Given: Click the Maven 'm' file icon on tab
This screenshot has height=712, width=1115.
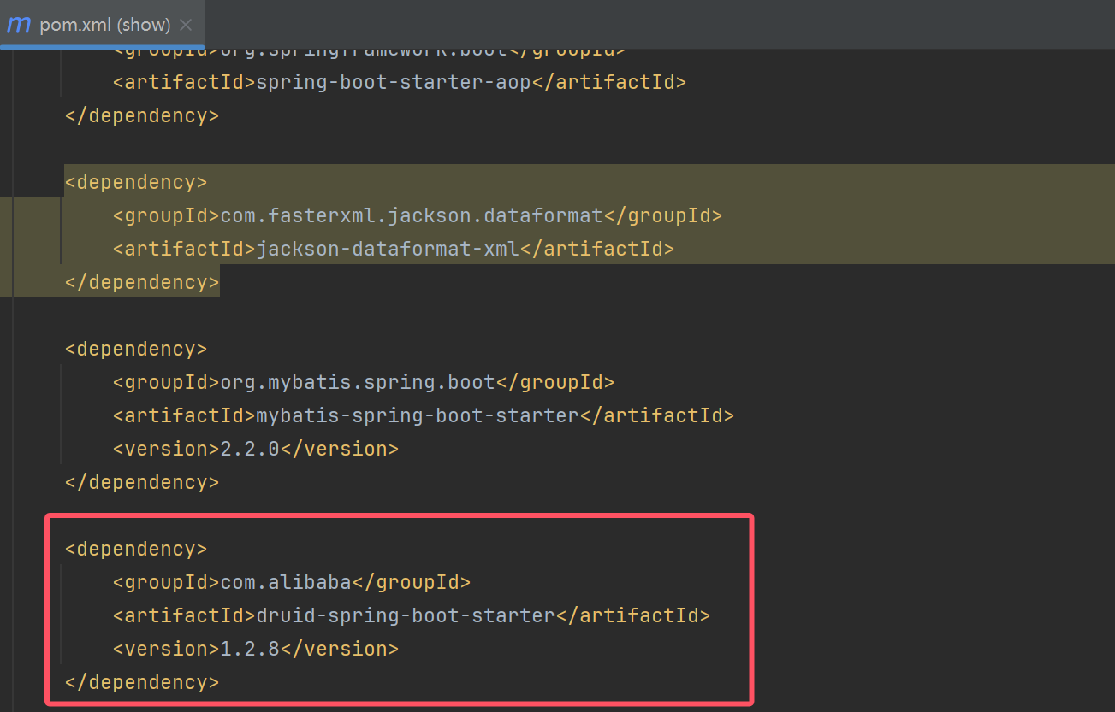Looking at the screenshot, I should 18,24.
